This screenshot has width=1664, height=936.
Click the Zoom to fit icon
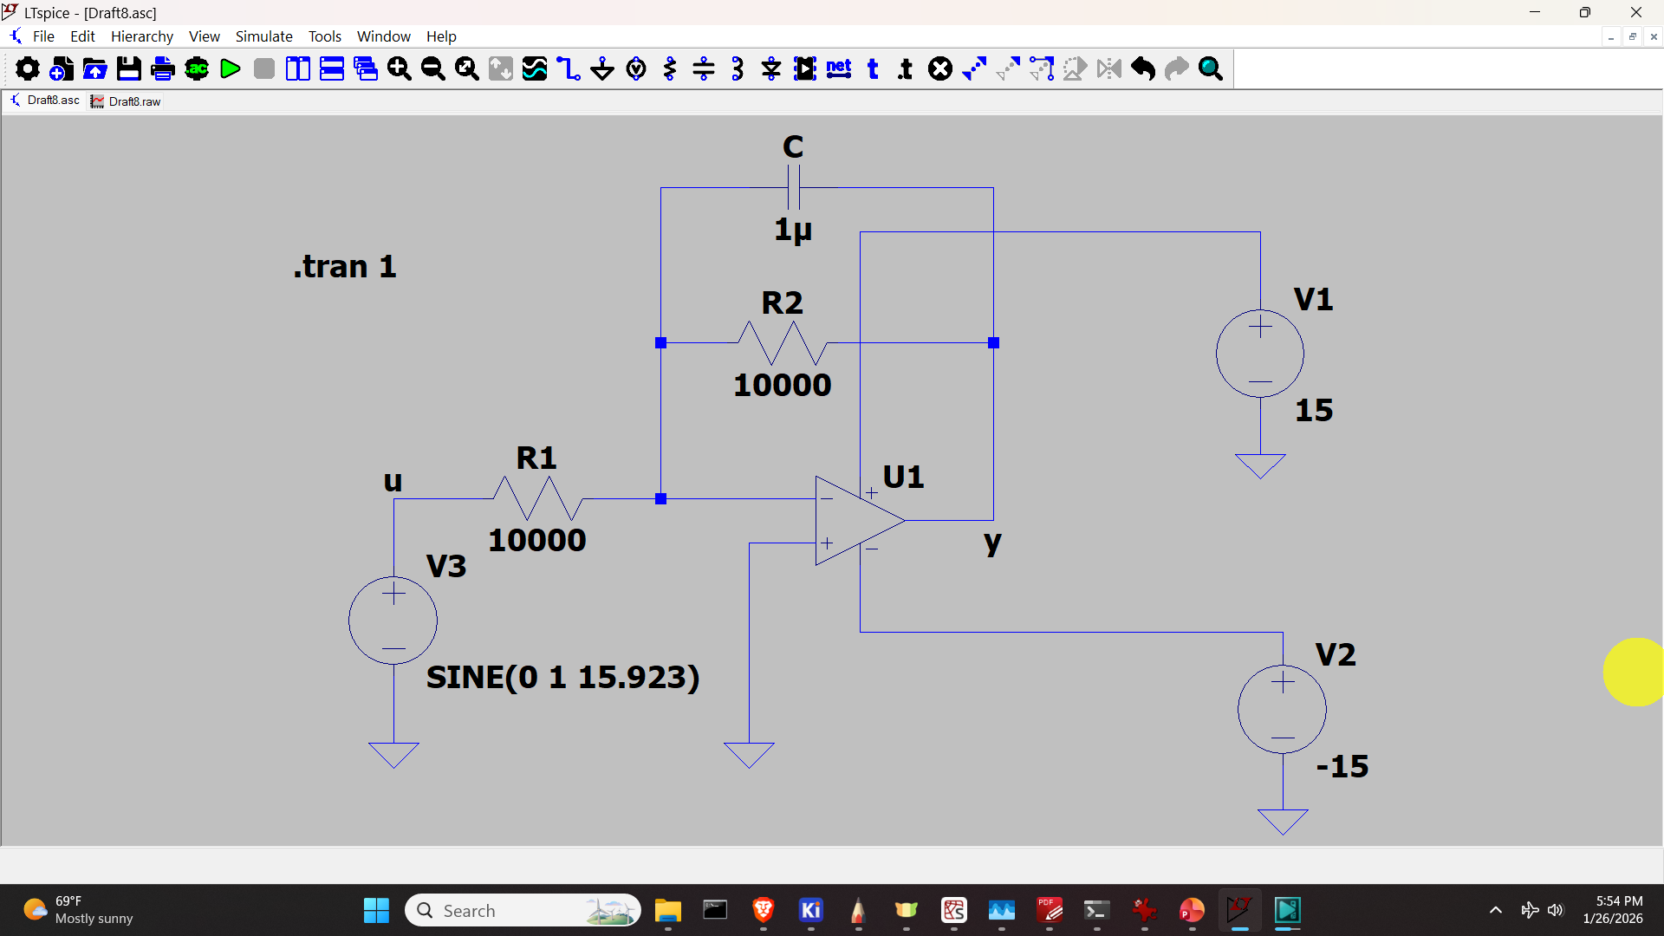coord(467,68)
